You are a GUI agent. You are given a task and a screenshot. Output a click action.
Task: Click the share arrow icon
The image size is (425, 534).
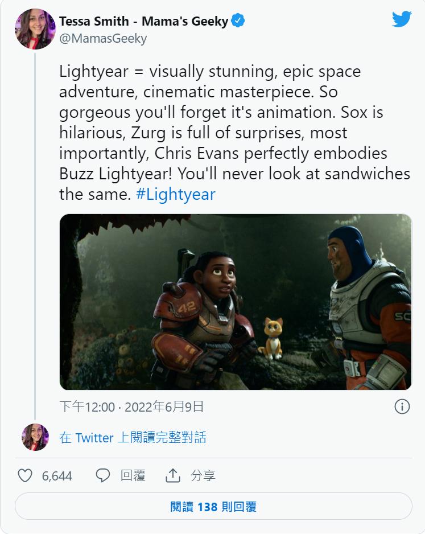pos(172,475)
